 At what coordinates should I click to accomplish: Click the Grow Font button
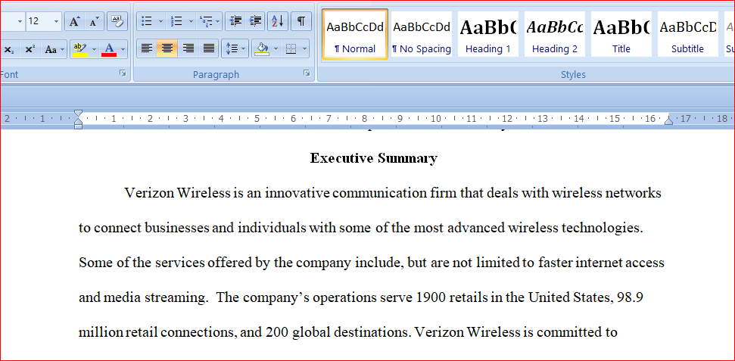click(74, 21)
